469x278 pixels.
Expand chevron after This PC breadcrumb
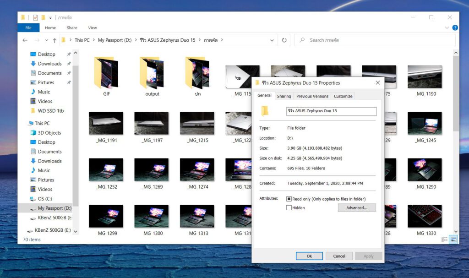93,40
